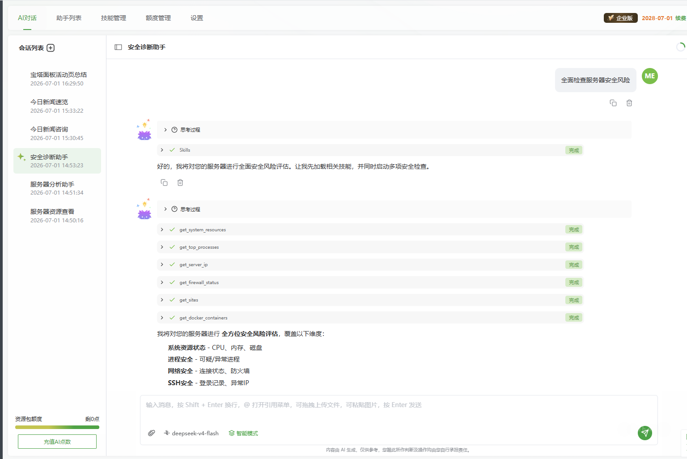Open the deepseek-v4-flash model selector
The width and height of the screenshot is (687, 459).
point(191,433)
